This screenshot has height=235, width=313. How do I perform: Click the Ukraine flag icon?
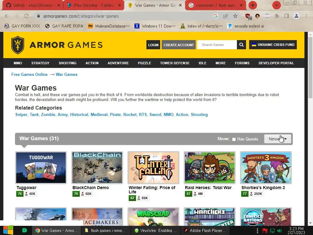pos(254,45)
